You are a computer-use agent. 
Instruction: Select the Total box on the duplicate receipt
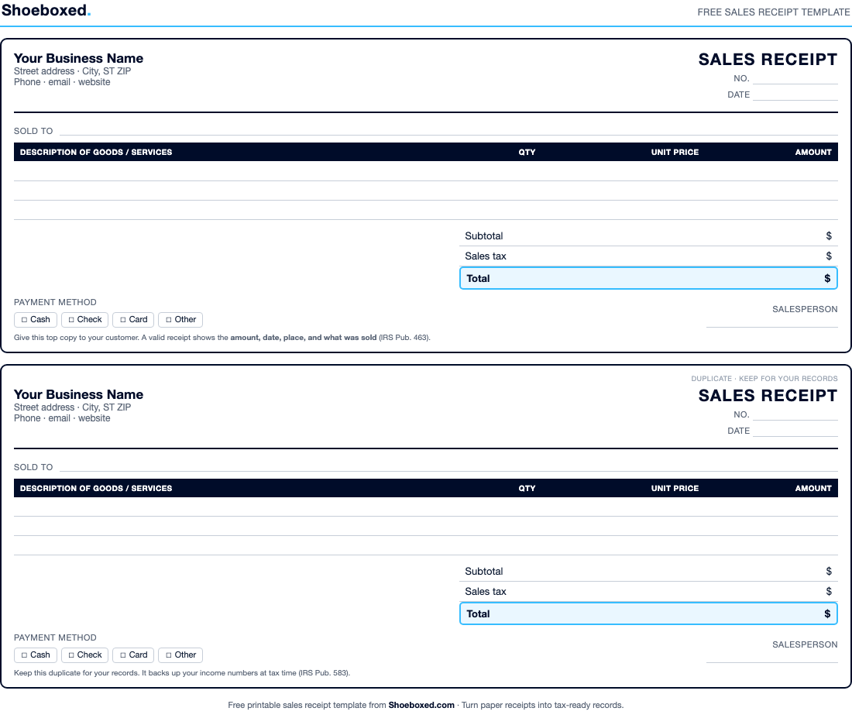coord(648,613)
